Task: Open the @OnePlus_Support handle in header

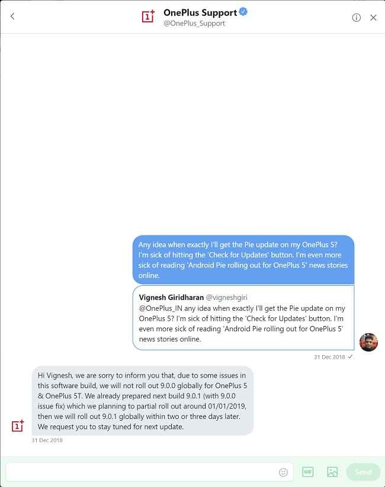Action: click(194, 24)
